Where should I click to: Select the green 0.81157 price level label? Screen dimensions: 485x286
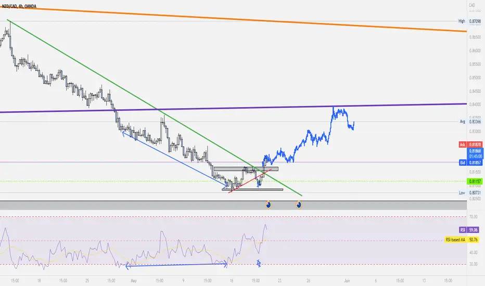click(x=475, y=181)
